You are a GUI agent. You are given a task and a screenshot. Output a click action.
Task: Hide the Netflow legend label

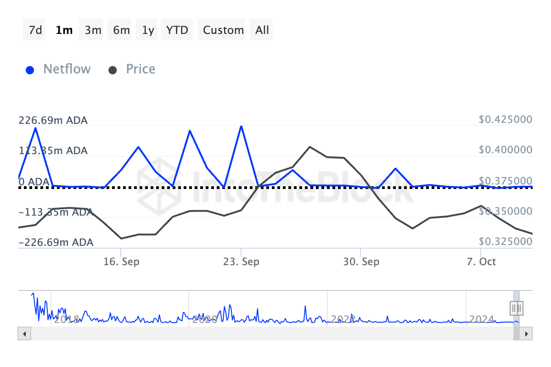tap(67, 69)
